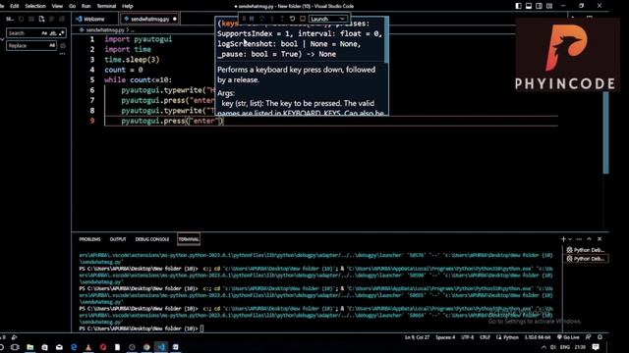Switch to the PROBLEMS panel tab
629x353 pixels.
89,239
